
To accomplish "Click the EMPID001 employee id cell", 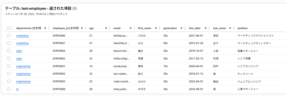I will click(59, 66).
